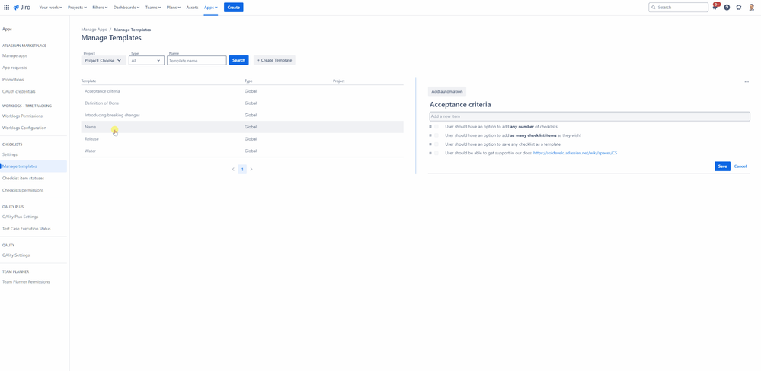This screenshot has height=371, width=761.
Task: Click the Manage Apps breadcrumb link
Action: point(94,30)
